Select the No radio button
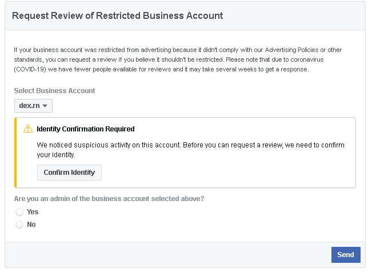372x272 pixels. [x=19, y=225]
